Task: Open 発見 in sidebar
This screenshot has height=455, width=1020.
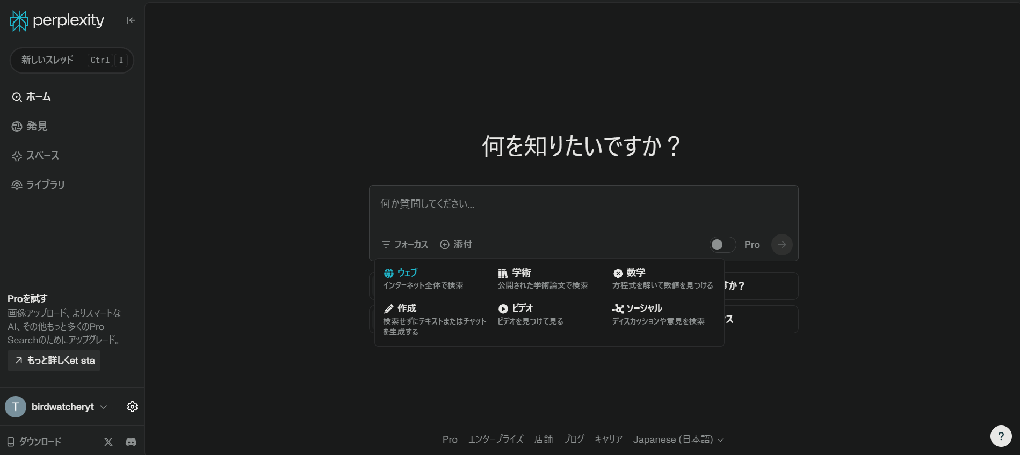Action: pyautogui.click(x=30, y=126)
